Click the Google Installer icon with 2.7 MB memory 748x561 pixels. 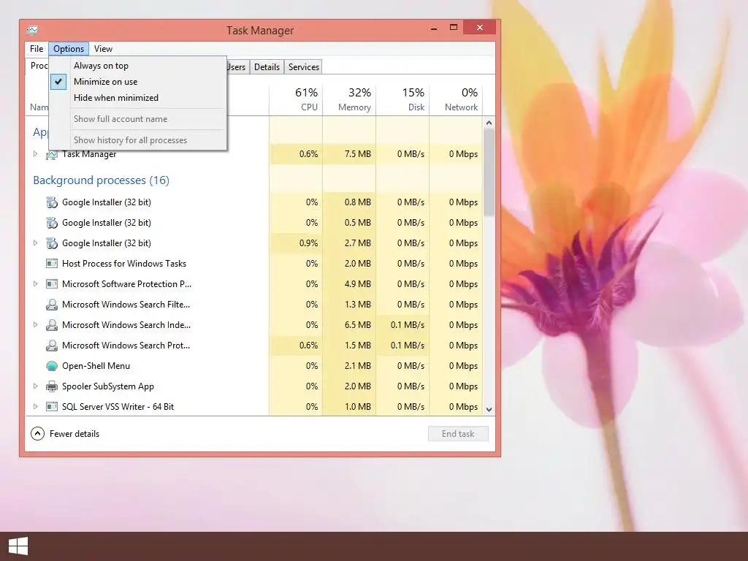tap(52, 243)
